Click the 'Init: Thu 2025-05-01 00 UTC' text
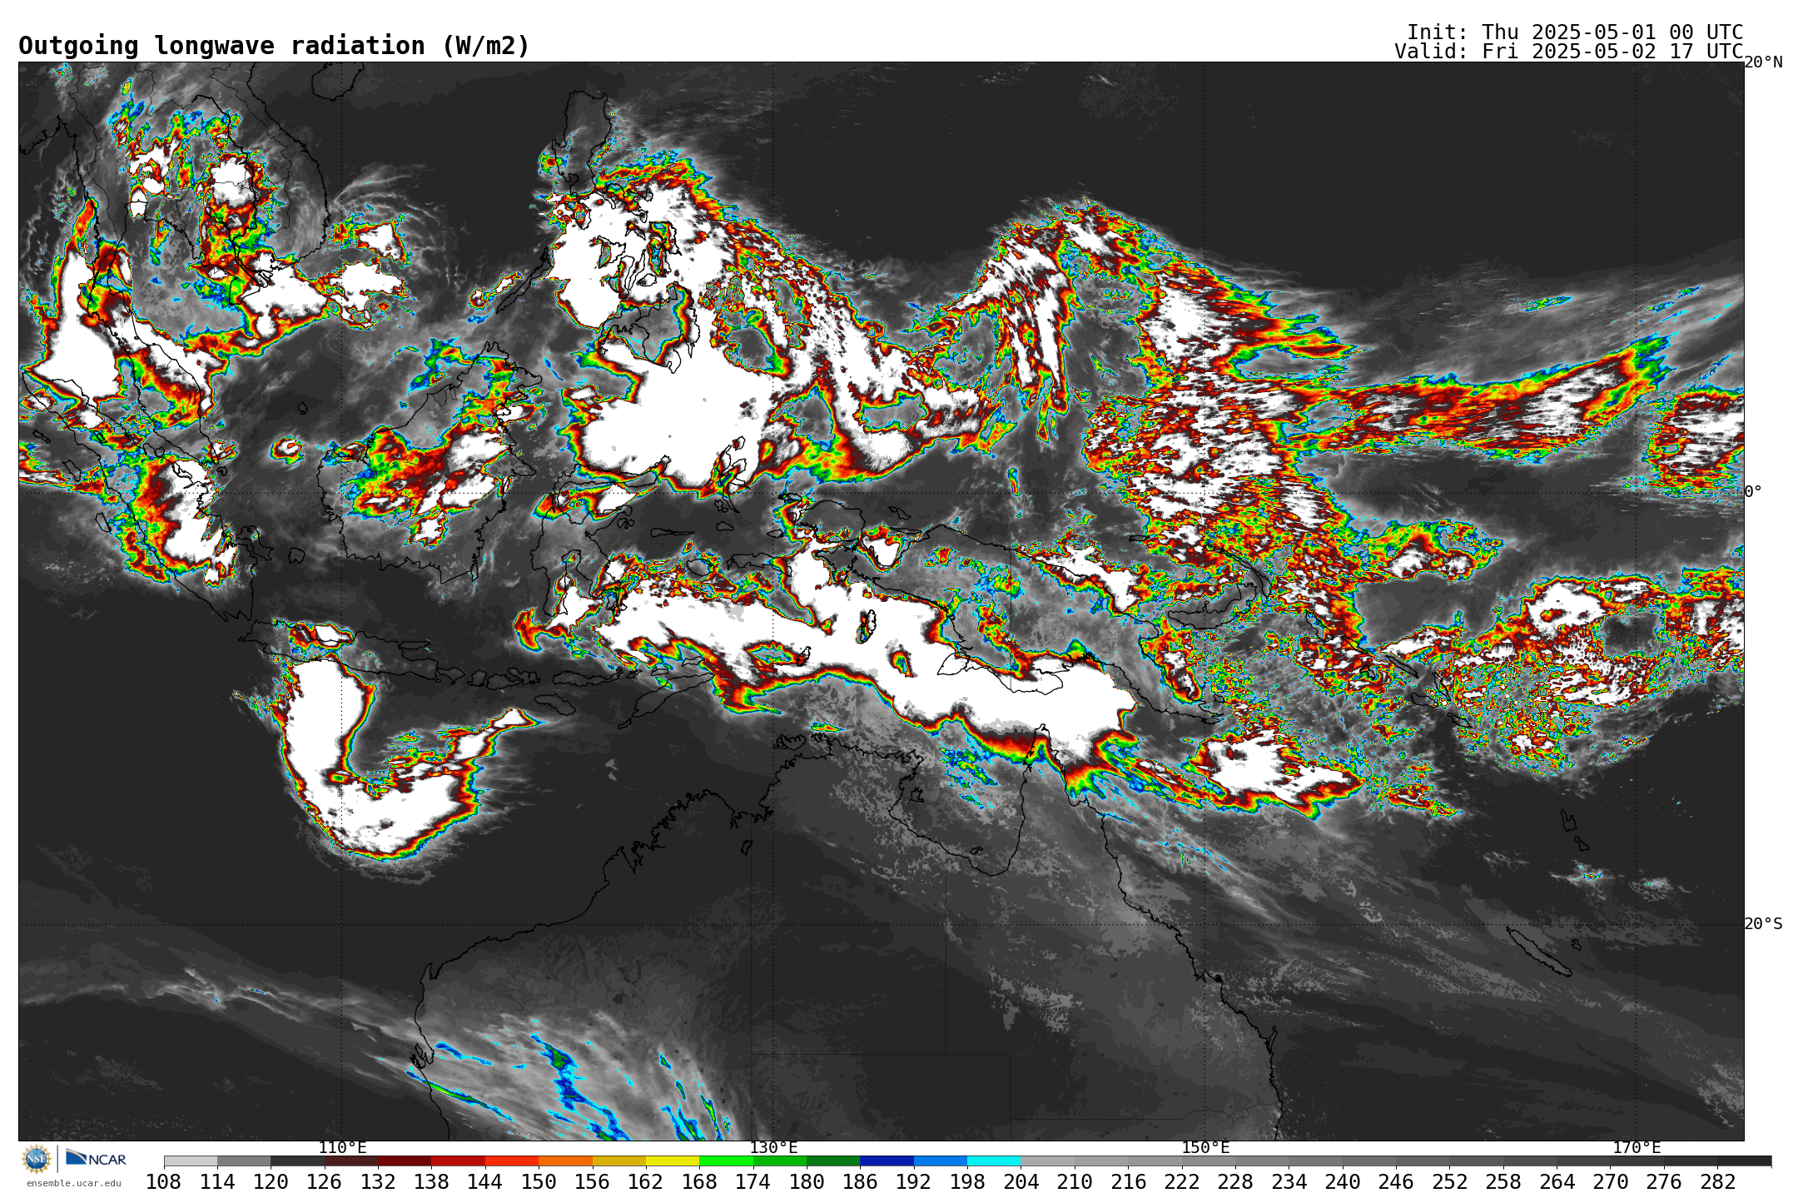1798x1193 pixels. (1575, 32)
